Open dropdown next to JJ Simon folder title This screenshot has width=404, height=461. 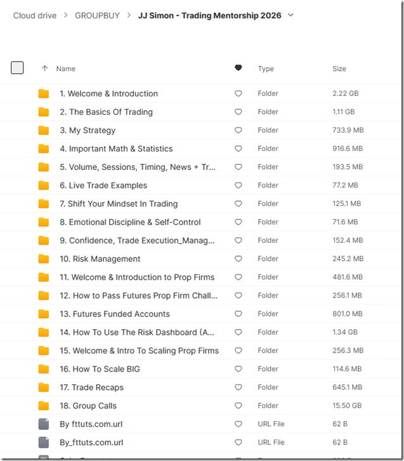point(290,15)
